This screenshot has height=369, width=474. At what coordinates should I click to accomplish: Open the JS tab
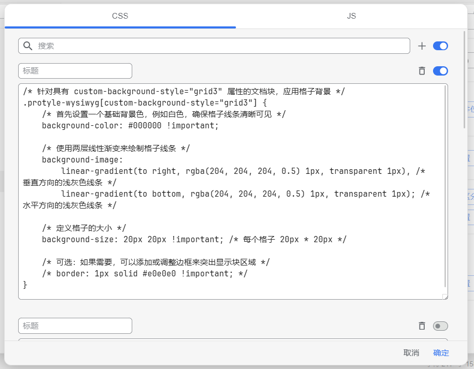click(351, 16)
